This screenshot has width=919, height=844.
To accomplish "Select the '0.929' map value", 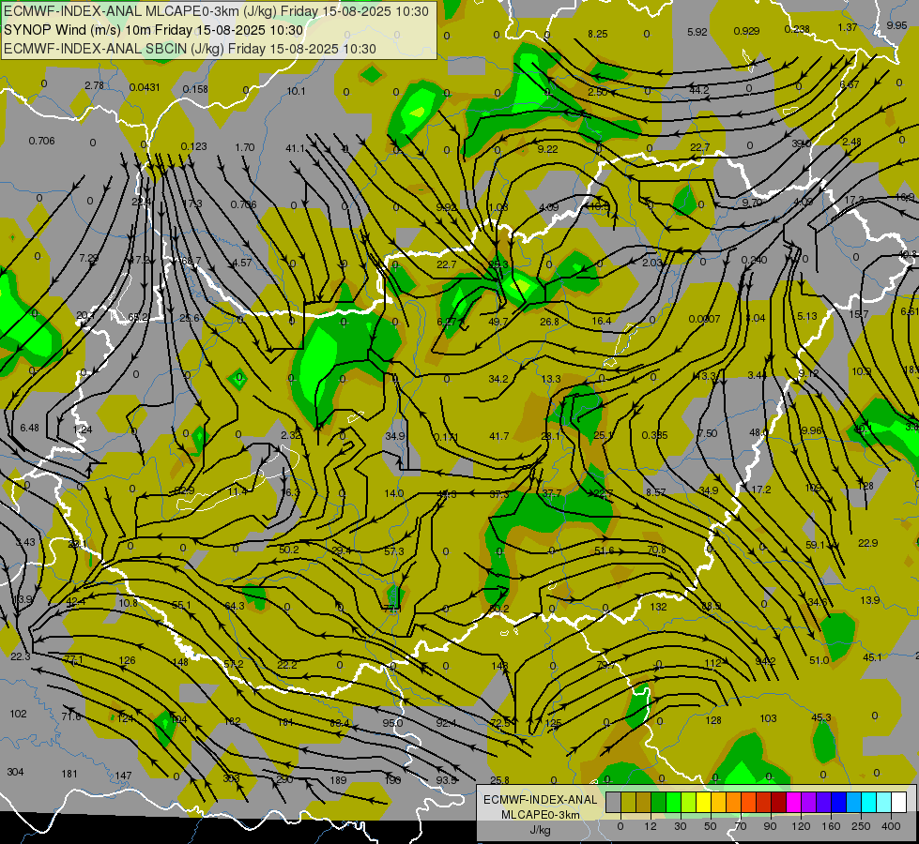I will 746,30.
